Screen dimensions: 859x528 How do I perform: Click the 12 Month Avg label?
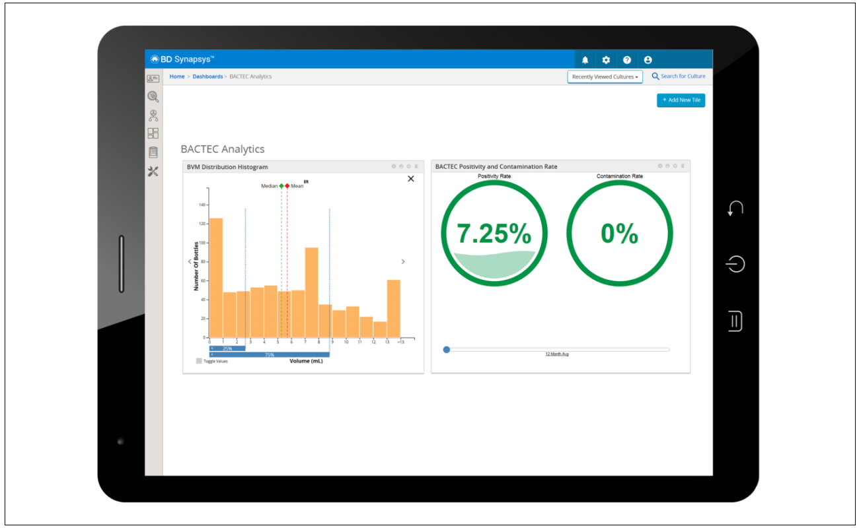[x=557, y=354]
